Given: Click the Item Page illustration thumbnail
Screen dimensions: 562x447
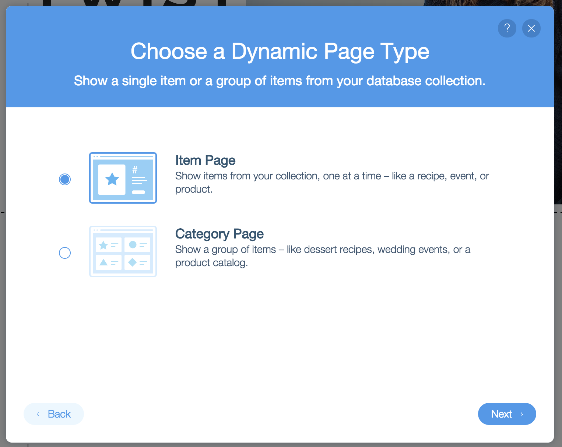Looking at the screenshot, I should pos(123,178).
